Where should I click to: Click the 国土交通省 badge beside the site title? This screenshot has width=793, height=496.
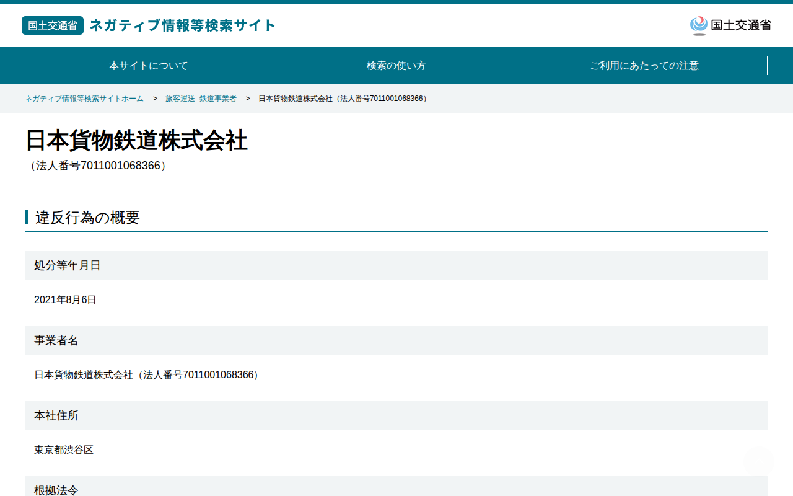(53, 25)
